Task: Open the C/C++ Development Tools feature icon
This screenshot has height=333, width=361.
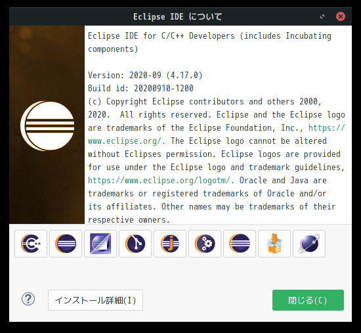Action: (31, 244)
